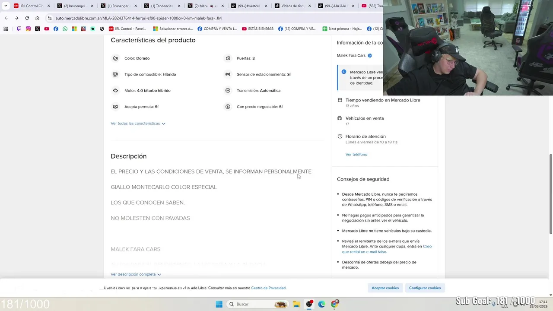Click the Acepta permuta icon
The height and width of the screenshot is (311, 553).
click(x=115, y=107)
